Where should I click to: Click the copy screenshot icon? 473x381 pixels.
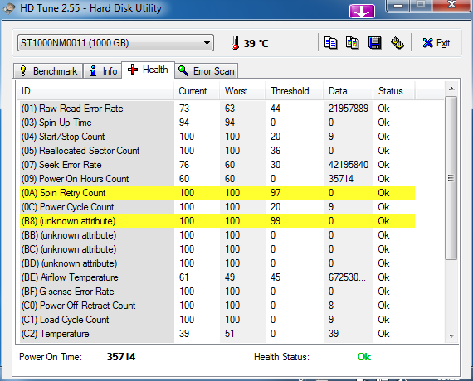coord(353,43)
